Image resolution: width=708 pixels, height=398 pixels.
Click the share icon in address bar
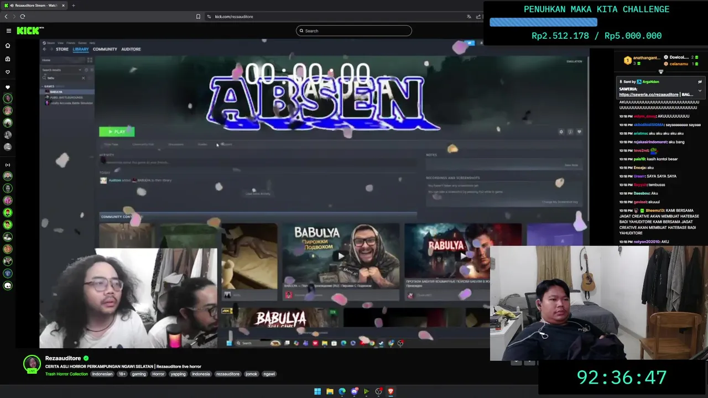(479, 17)
